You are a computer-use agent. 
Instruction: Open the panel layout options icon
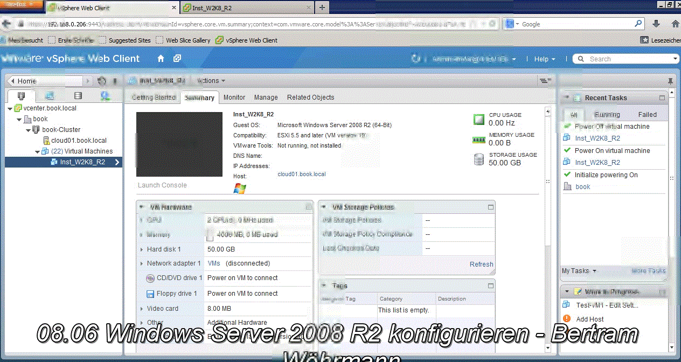pos(545,80)
